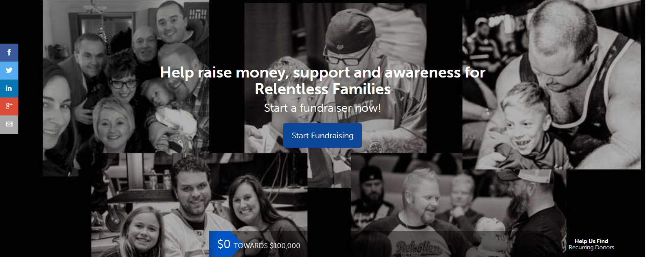Image resolution: width=646 pixels, height=257 pixels.
Task: Open the family photo with young girl
Action: tap(199, 205)
